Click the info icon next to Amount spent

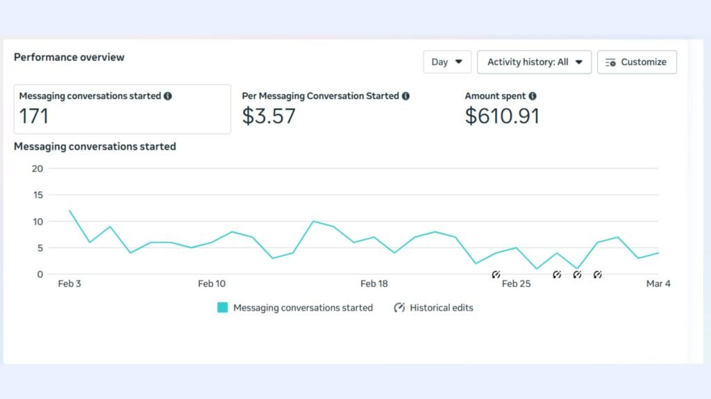[532, 96]
